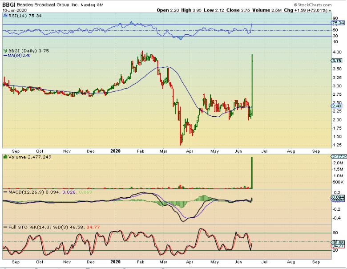The height and width of the screenshot is (269, 347).
Task: Click the MA(34) blue line legend marker
Action: pos(5,56)
